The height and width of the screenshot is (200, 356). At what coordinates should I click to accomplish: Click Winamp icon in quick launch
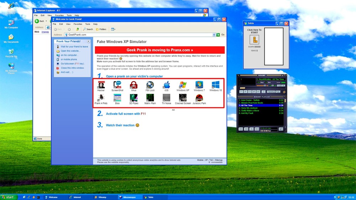point(33,197)
